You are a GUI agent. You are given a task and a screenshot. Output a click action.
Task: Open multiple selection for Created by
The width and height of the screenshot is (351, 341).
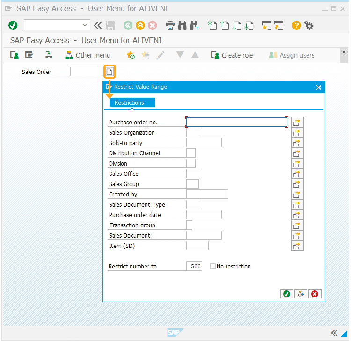[x=297, y=195]
